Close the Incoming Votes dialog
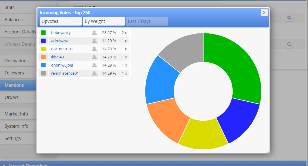Image resolution: width=308 pixels, height=166 pixels. (264, 12)
